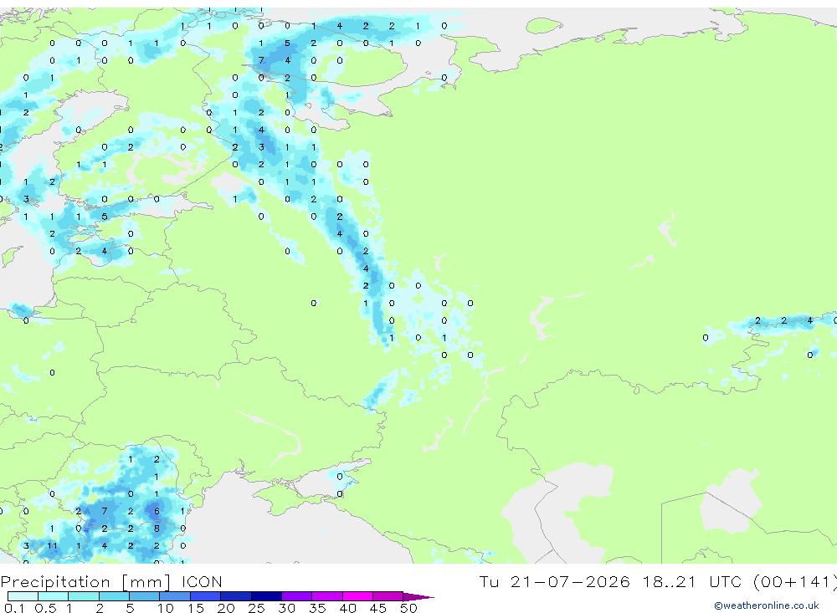Screen dimensions: 837x613
Task: Click the '11' precipitation value on the map
Action: pos(52,546)
